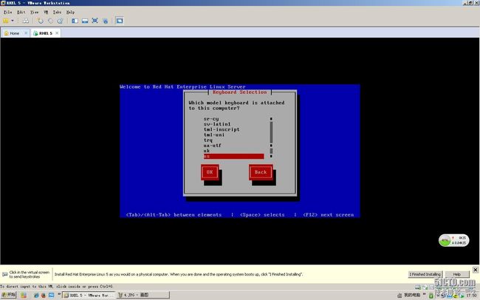The width and height of the screenshot is (480, 300).
Task: Click the thumbnail bar view toolbar icon
Action: point(85,21)
